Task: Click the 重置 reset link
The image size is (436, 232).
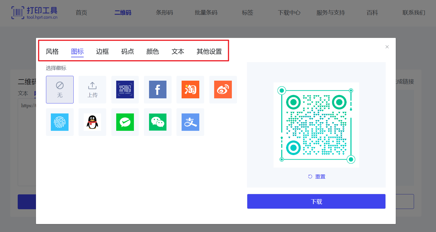Action: coord(320,176)
